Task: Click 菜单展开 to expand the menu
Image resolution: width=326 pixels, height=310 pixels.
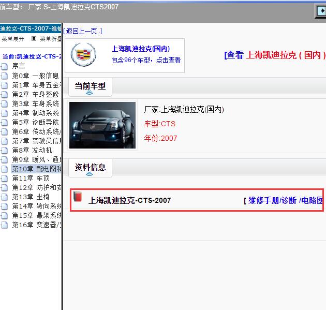Action: tap(13, 39)
